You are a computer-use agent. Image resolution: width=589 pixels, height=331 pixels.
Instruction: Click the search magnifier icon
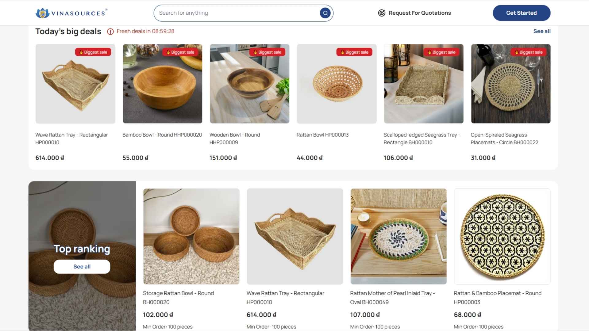pos(325,13)
